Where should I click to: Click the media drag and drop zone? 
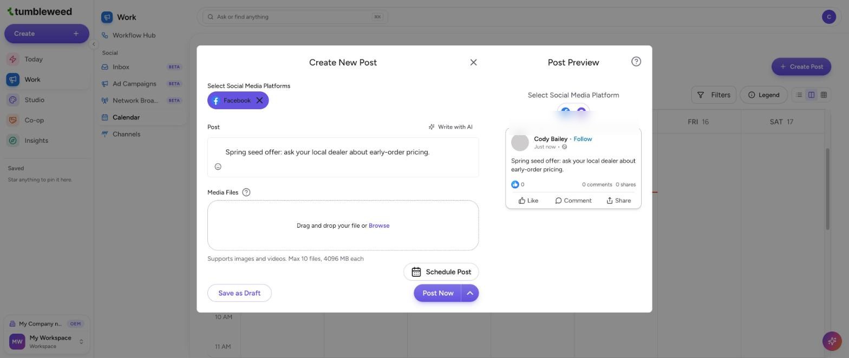point(343,226)
